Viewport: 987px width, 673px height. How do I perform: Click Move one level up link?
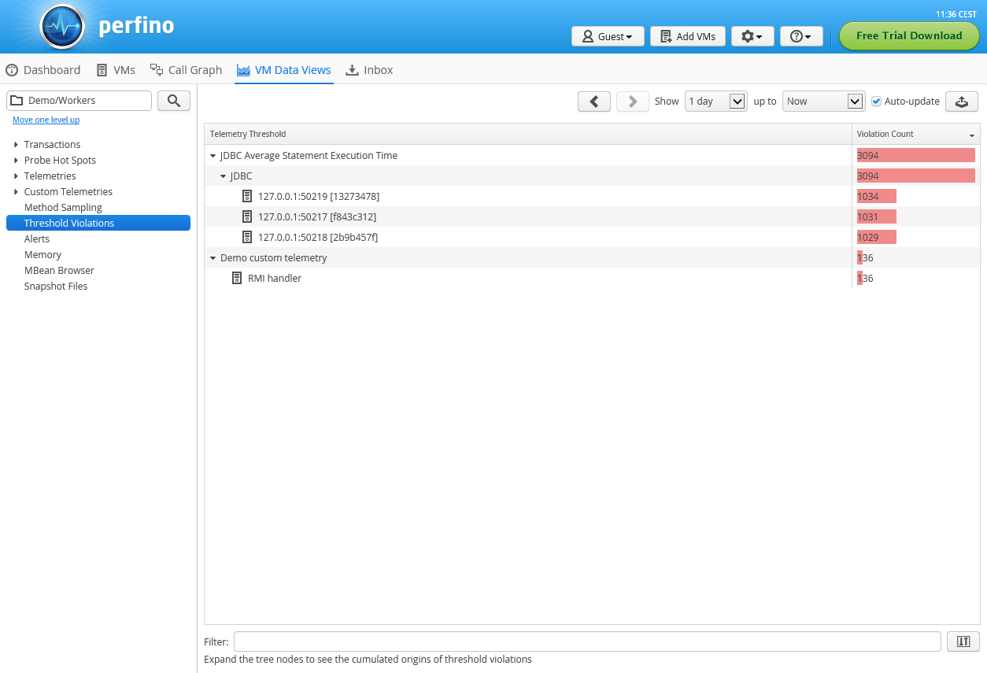pyautogui.click(x=46, y=120)
